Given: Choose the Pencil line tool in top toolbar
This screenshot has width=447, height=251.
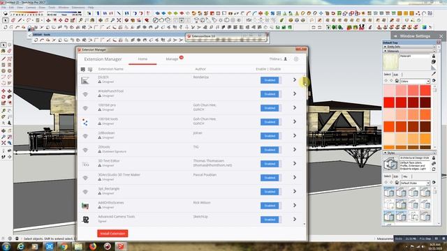Looking at the screenshot, I should tap(20, 20).
